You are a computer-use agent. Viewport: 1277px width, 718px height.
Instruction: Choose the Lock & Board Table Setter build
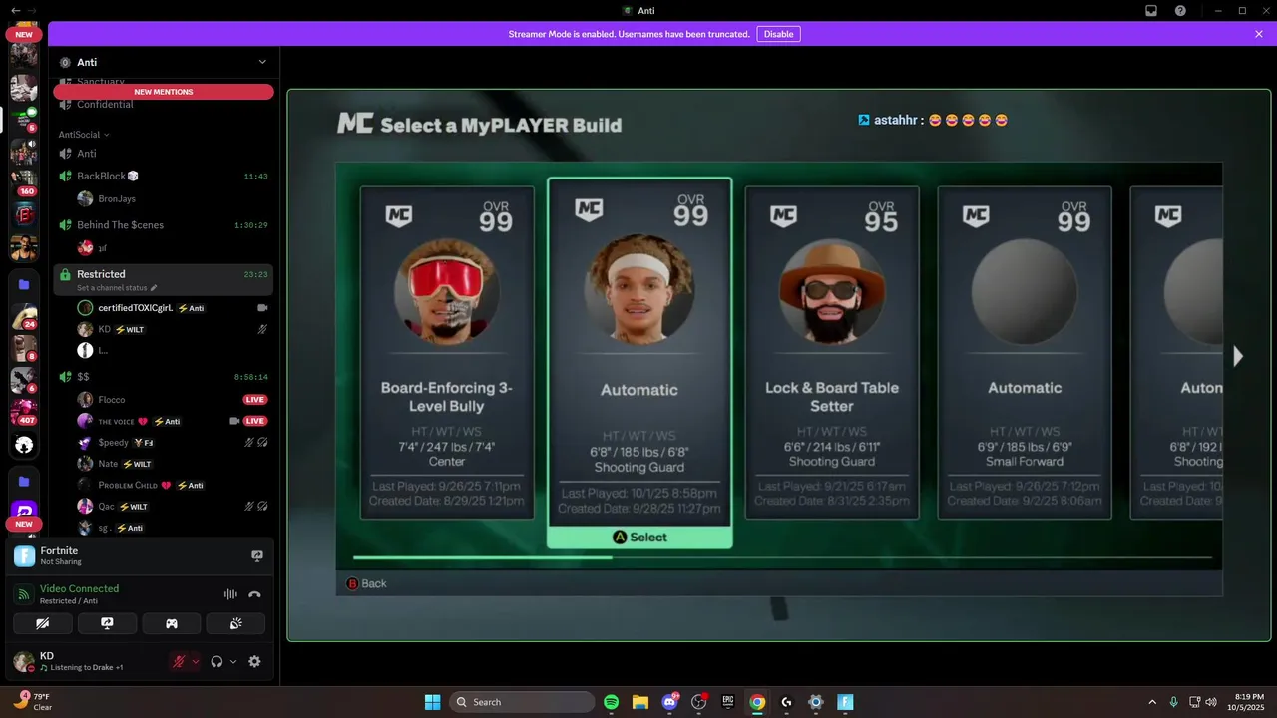click(x=832, y=353)
